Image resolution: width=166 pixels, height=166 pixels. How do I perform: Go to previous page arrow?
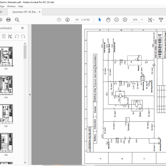click(59, 20)
